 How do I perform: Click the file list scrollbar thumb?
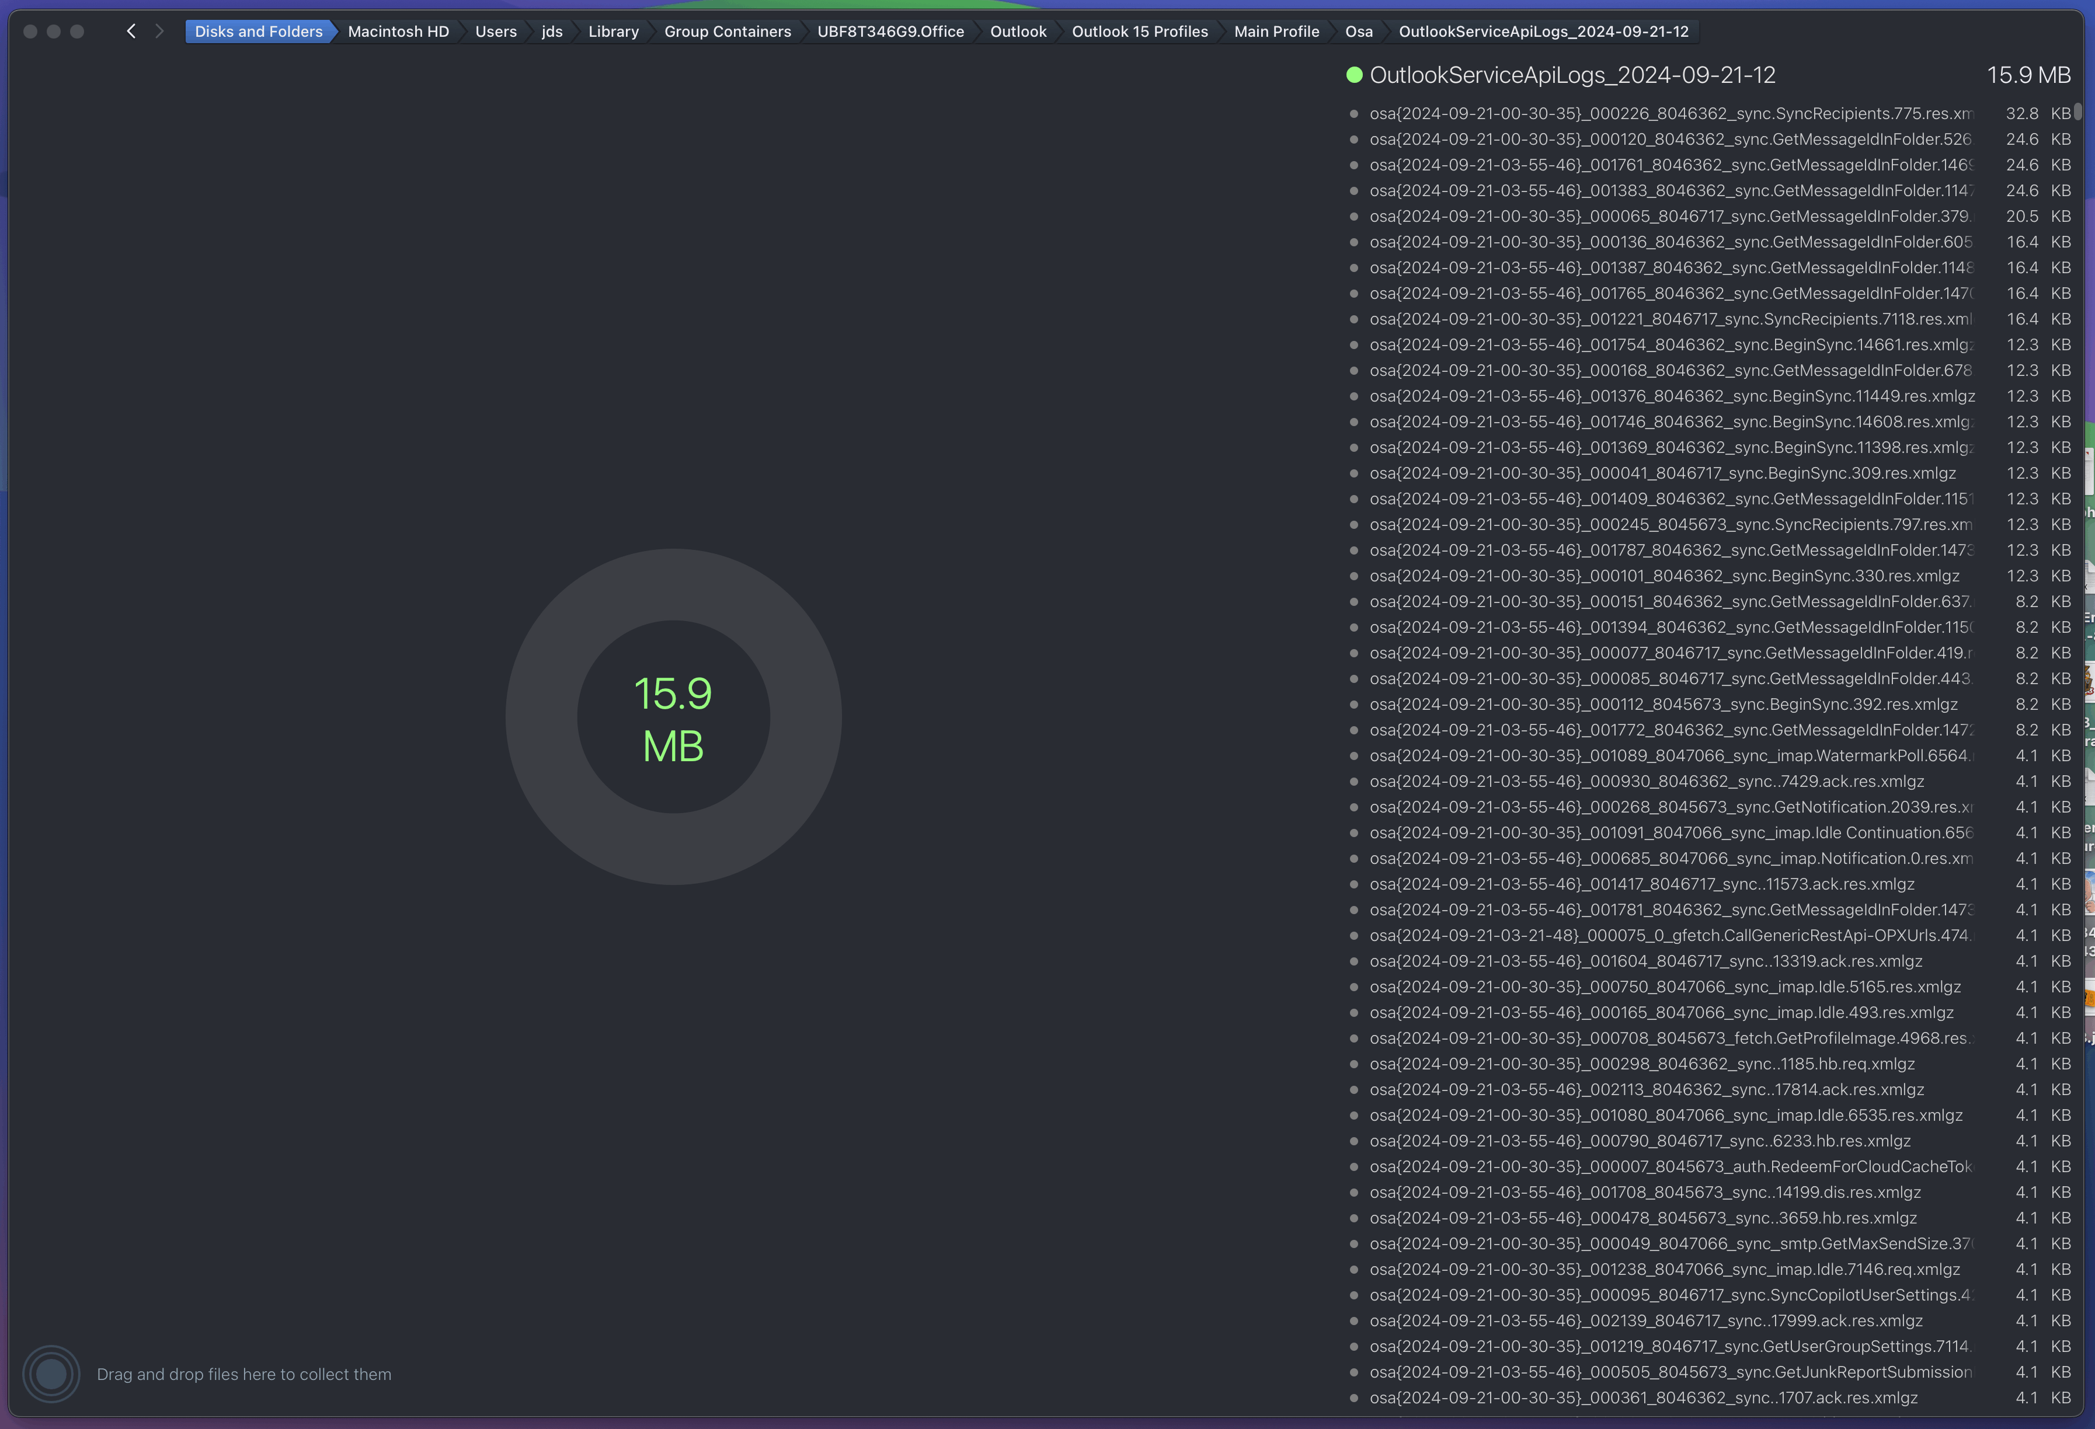(x=2078, y=111)
